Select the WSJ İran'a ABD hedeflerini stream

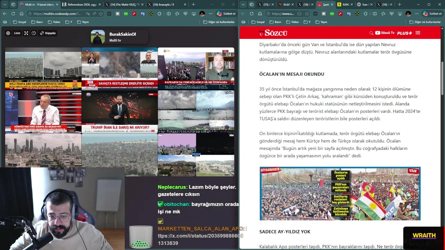pyautogui.click(x=43, y=69)
